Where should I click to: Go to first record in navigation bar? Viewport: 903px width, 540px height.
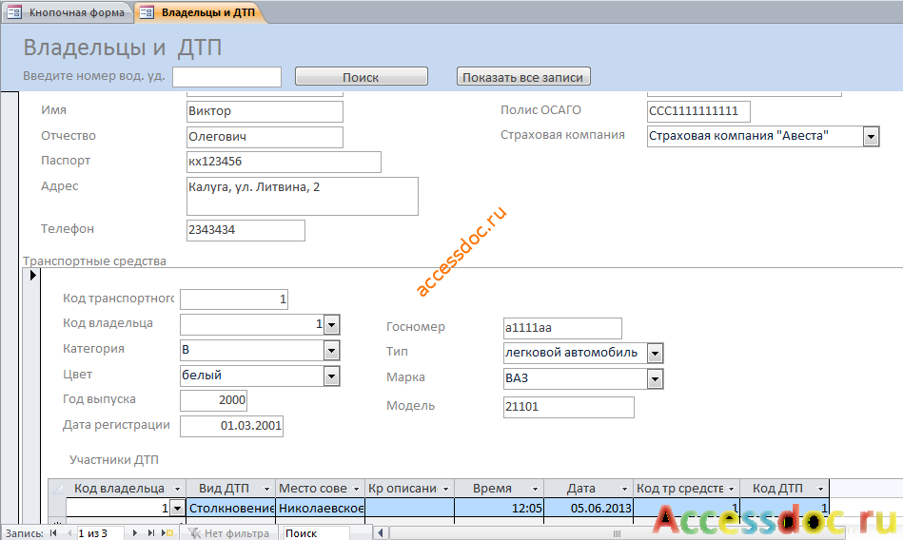(x=53, y=533)
